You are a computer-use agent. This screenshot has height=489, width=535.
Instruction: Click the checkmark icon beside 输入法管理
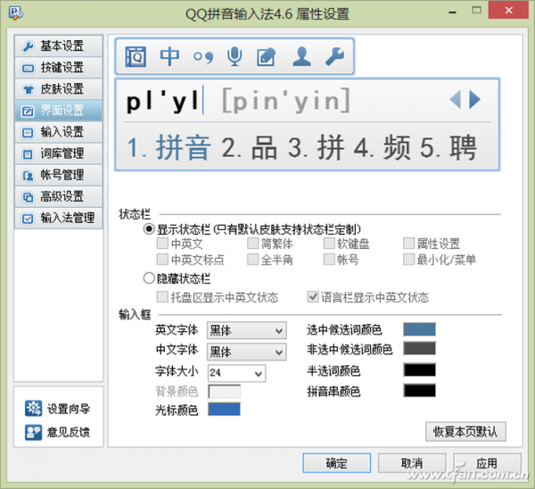click(x=28, y=219)
